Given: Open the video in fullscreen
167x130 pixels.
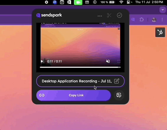Looking at the screenshot, I should (x=119, y=61).
